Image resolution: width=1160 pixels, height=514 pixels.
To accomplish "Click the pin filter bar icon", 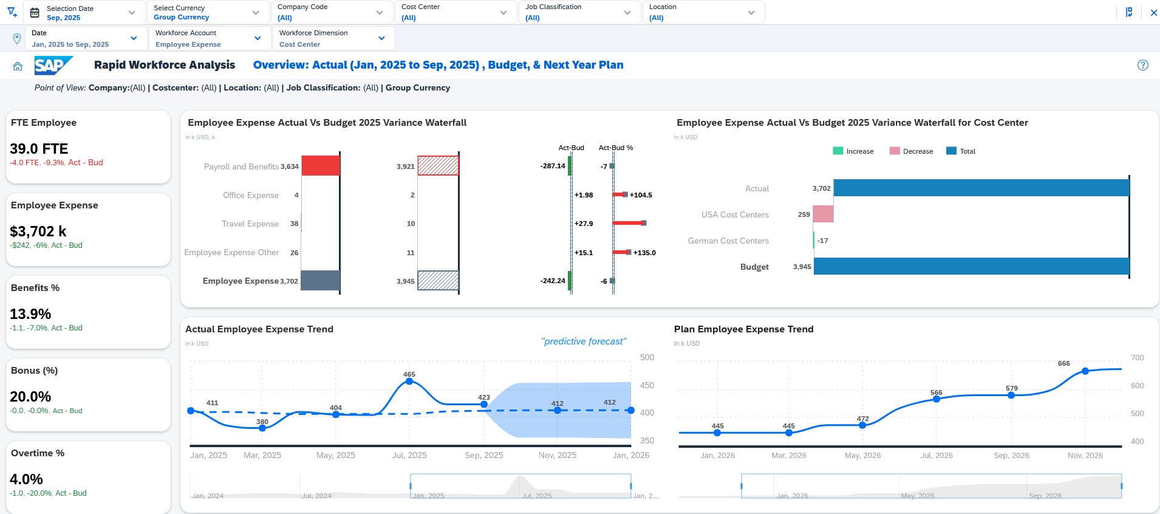I will pyautogui.click(x=1128, y=12).
